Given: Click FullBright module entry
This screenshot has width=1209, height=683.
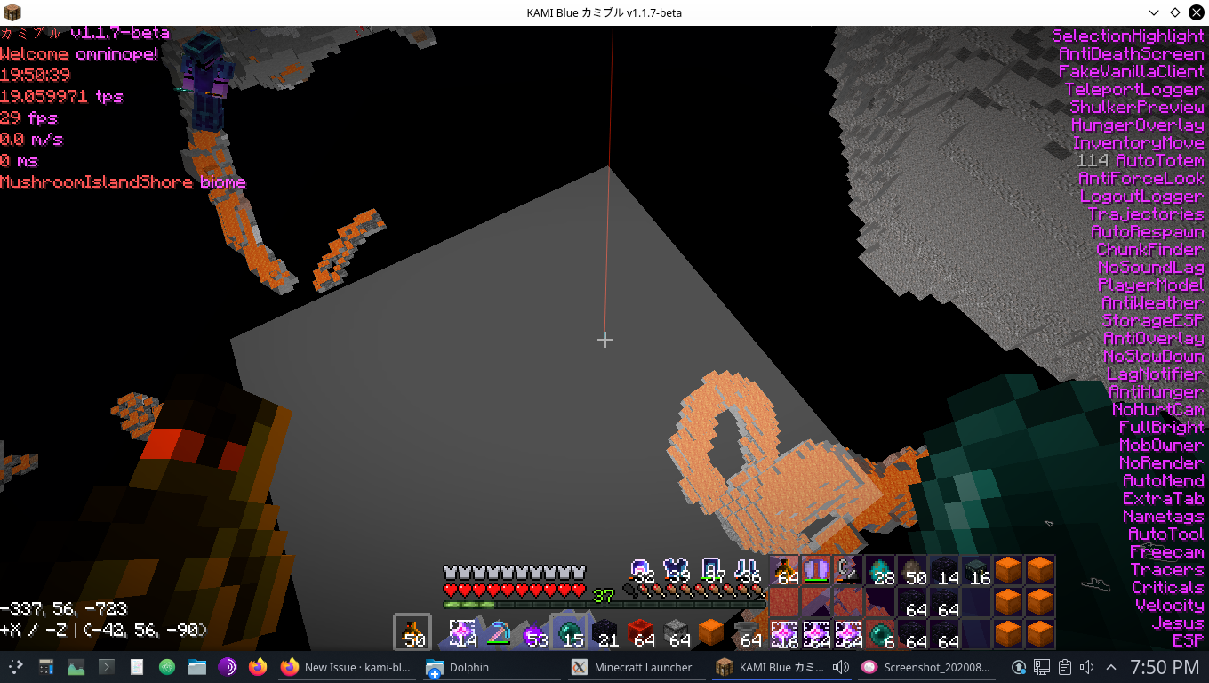Looking at the screenshot, I should [x=1162, y=428].
